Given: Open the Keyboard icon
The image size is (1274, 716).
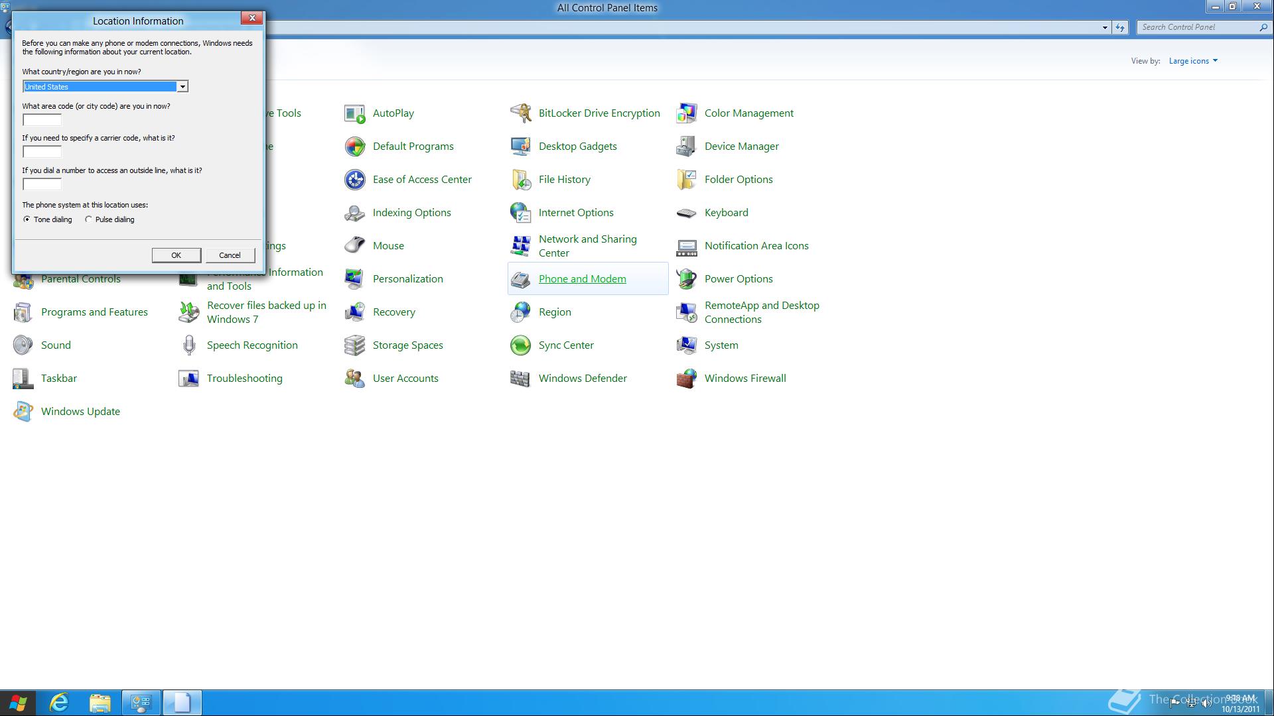Looking at the screenshot, I should tap(687, 213).
